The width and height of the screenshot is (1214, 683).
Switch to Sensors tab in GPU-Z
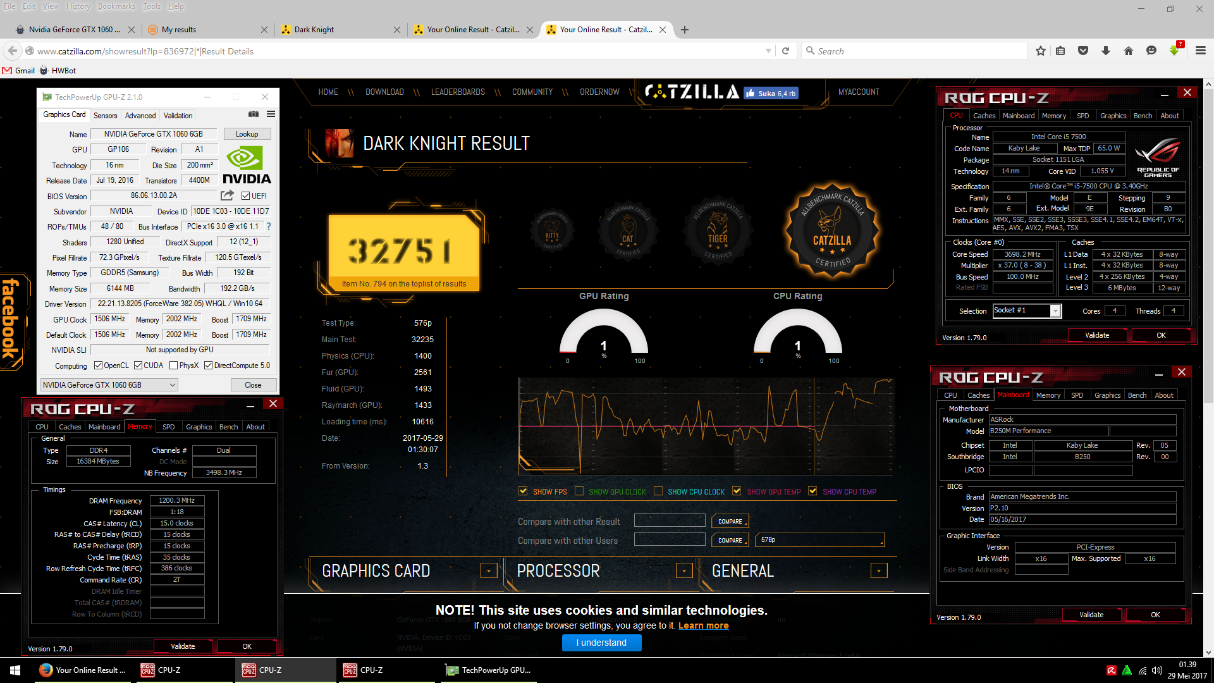click(x=106, y=116)
